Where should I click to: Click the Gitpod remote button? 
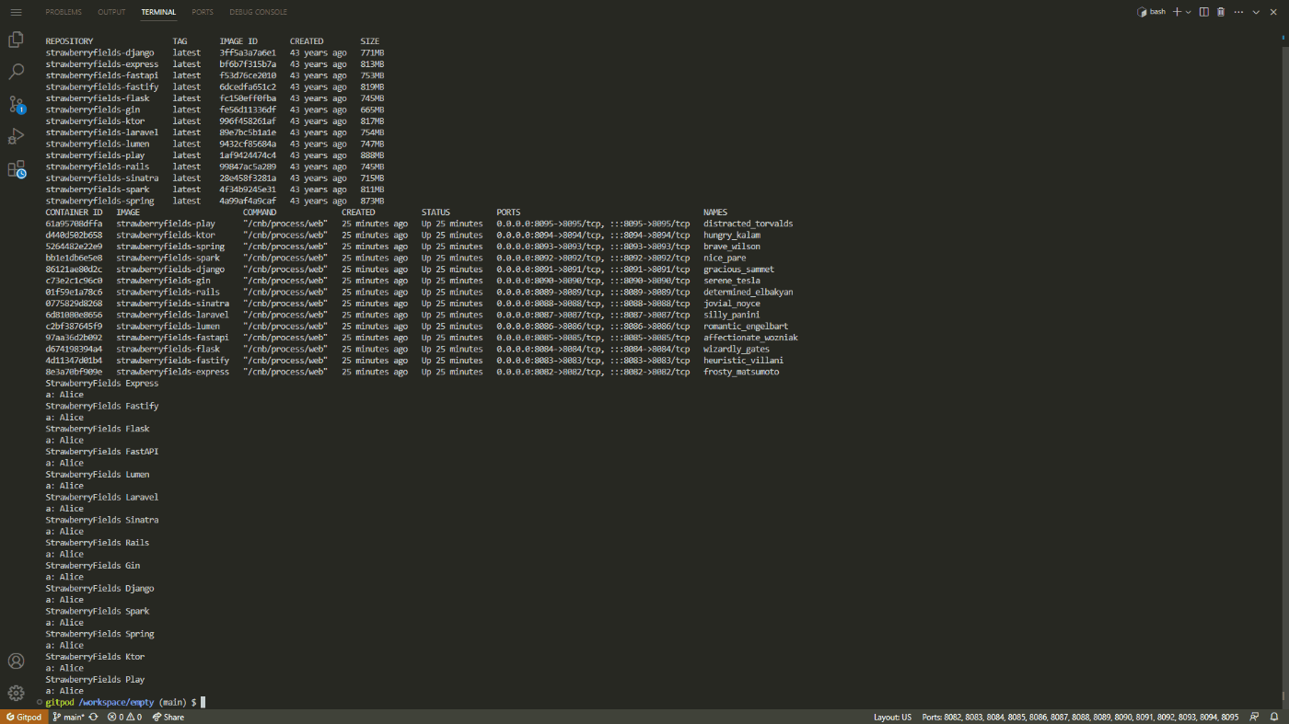[x=23, y=717]
